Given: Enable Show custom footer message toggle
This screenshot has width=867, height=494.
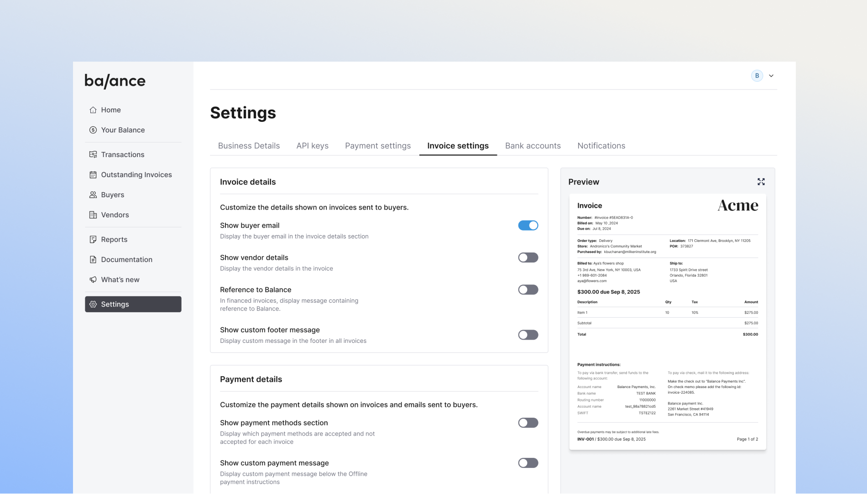Looking at the screenshot, I should [x=528, y=335].
